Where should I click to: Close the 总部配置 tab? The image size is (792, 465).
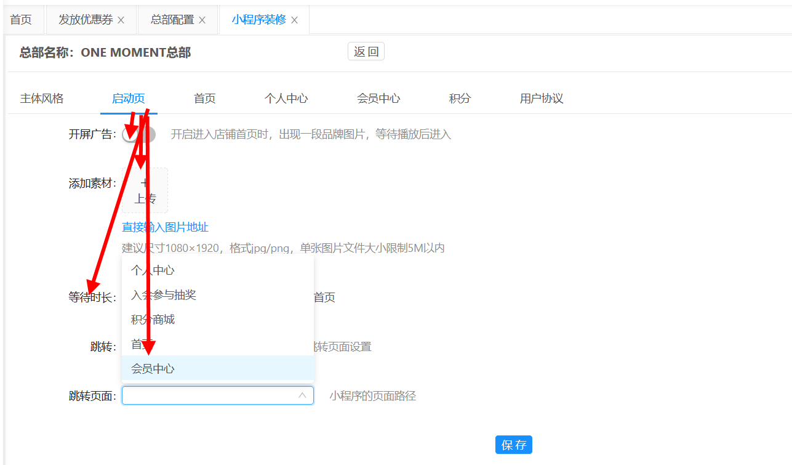pyautogui.click(x=202, y=20)
